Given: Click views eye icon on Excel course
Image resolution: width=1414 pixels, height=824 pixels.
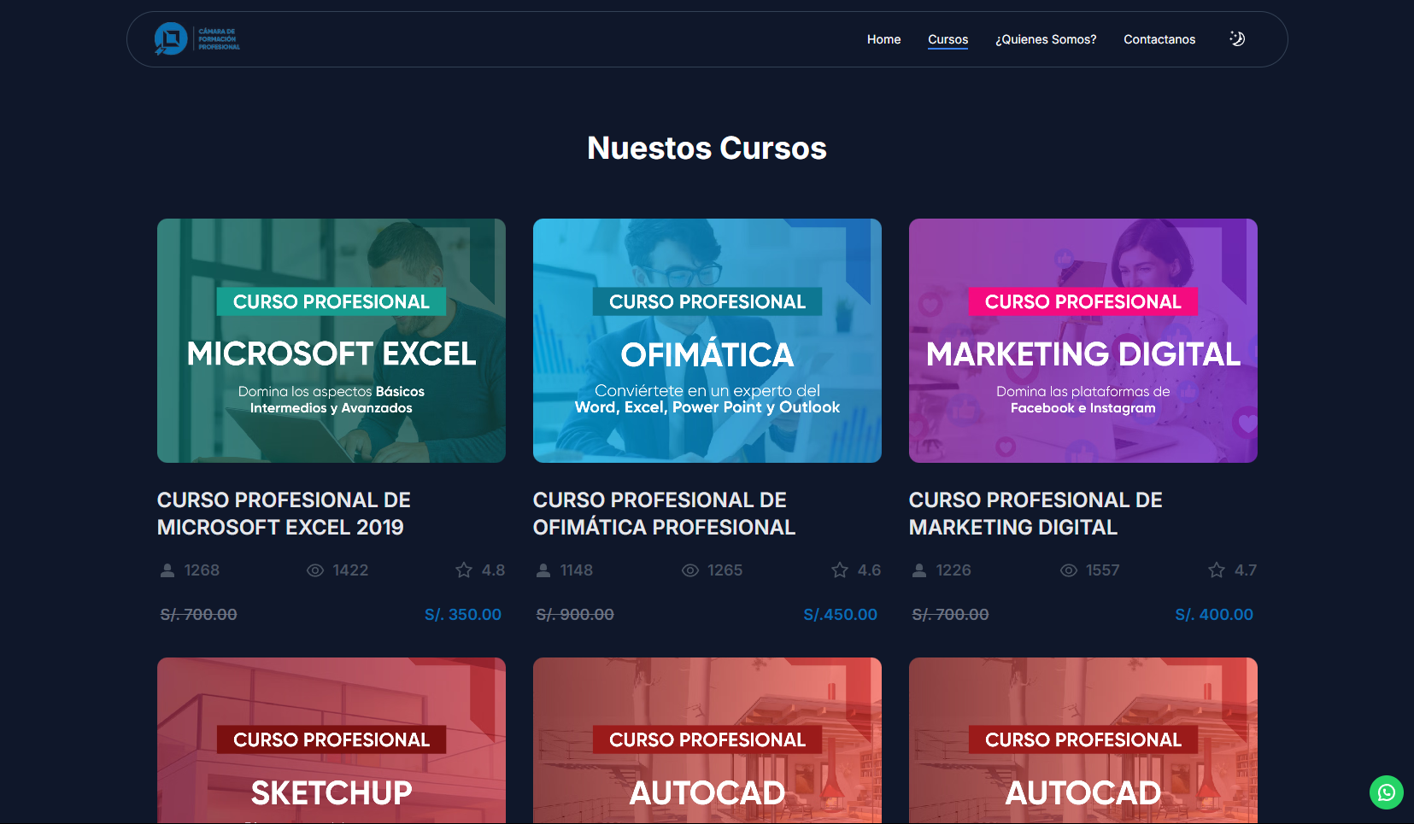Looking at the screenshot, I should pyautogui.click(x=315, y=570).
